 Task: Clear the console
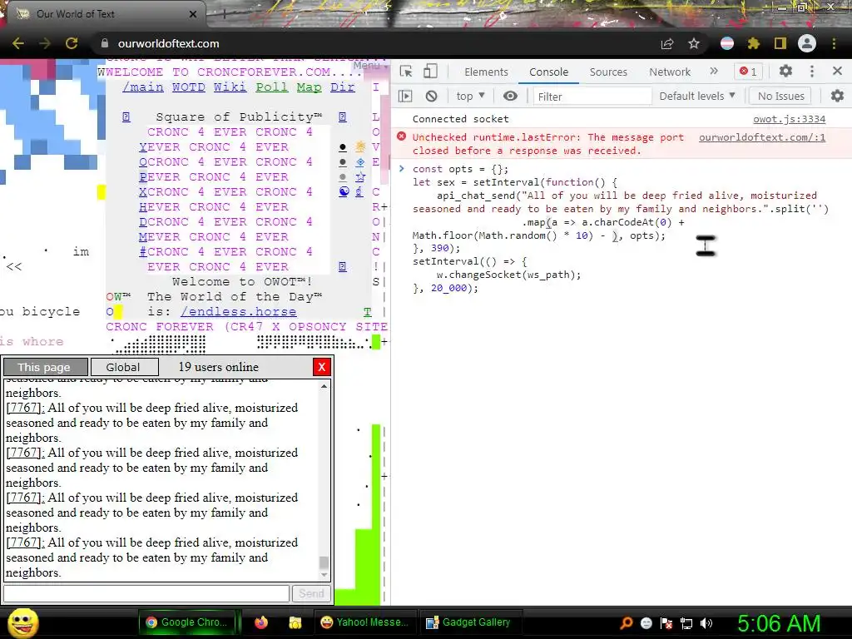point(432,97)
